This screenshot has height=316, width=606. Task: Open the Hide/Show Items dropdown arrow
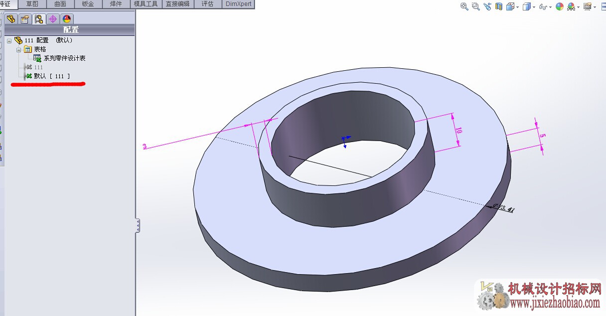[x=551, y=7]
